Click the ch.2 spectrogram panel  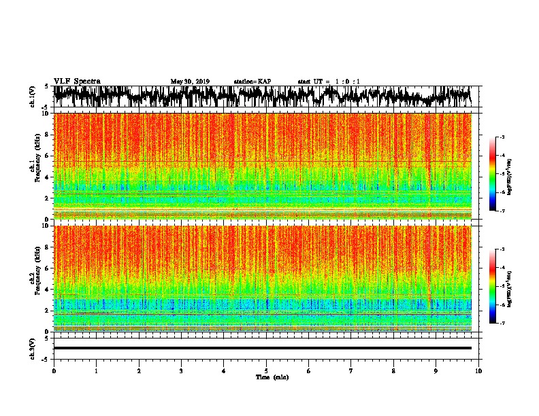(263, 279)
